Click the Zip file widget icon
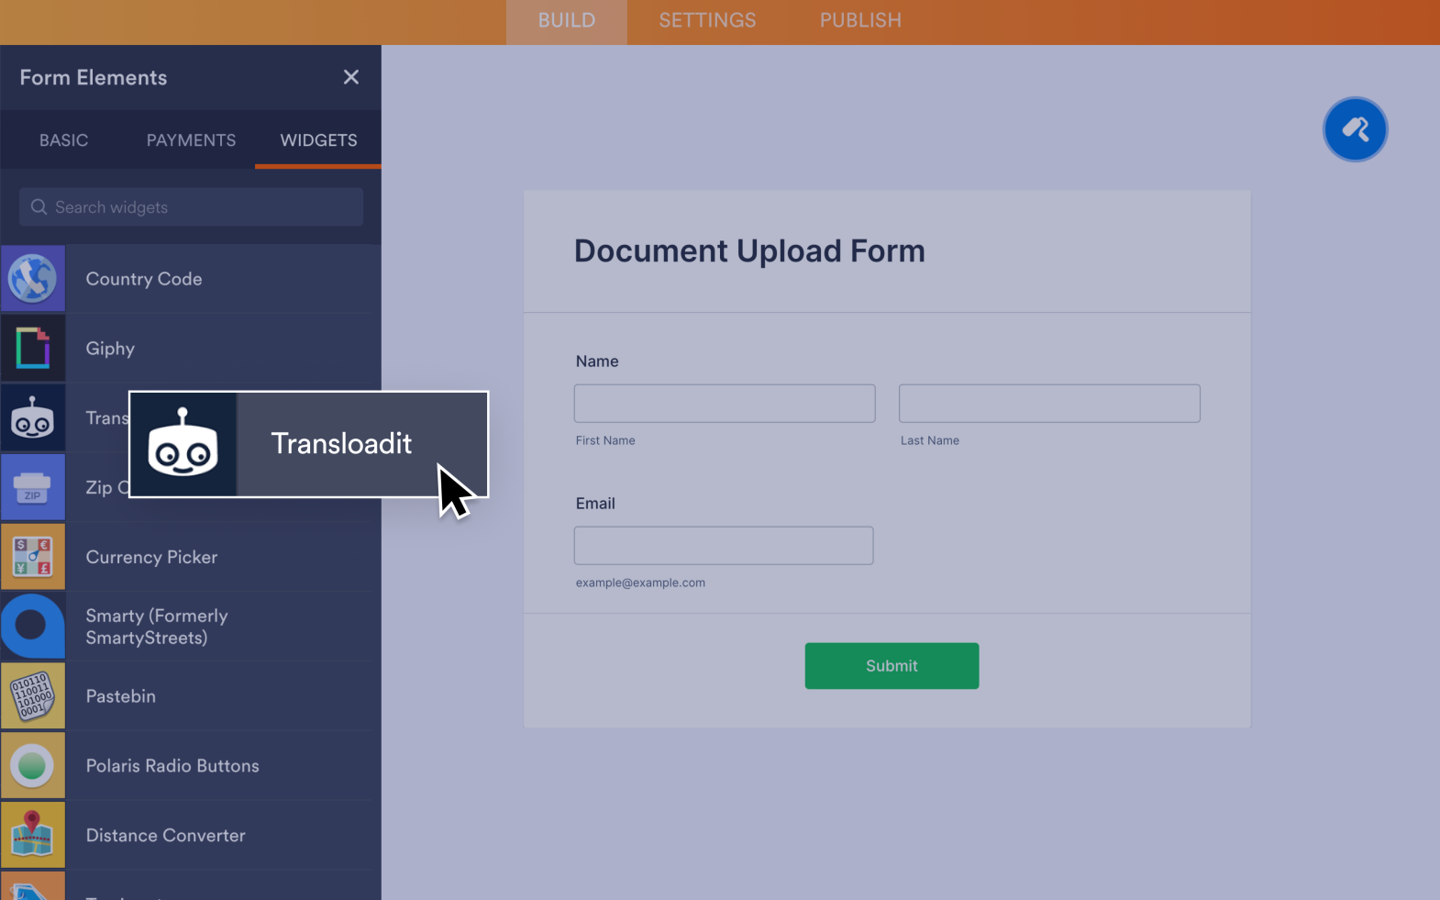The height and width of the screenshot is (900, 1440). [x=33, y=487]
